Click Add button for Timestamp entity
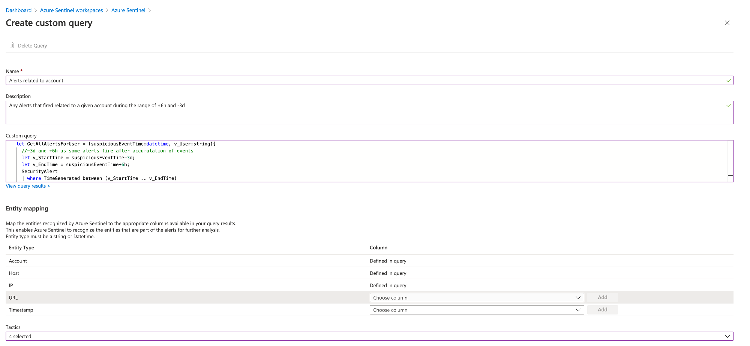This screenshot has height=346, width=750. pos(602,310)
